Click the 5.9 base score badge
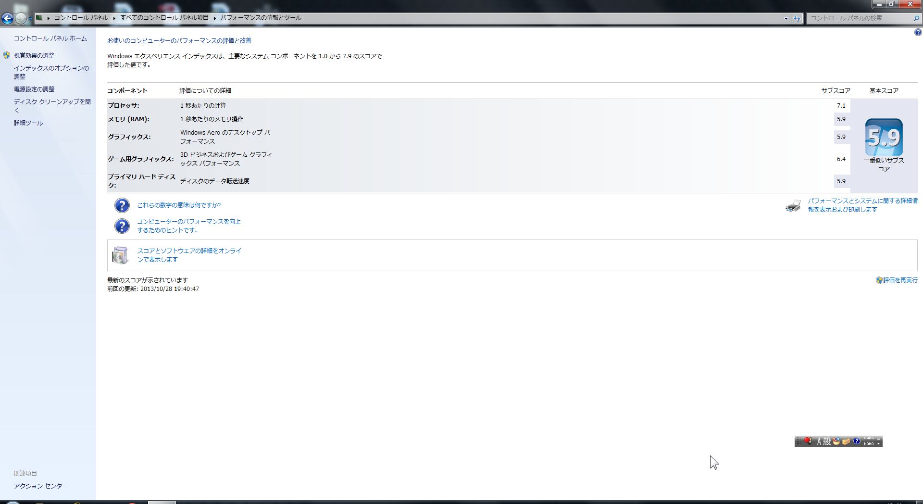This screenshot has height=504, width=923. 884,137
